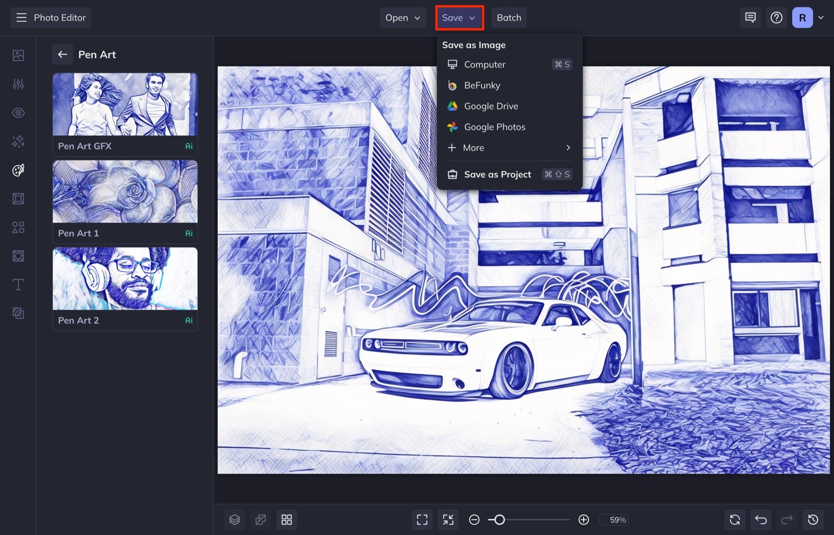The width and height of the screenshot is (834, 535).
Task: Fit the image to screen
Action: click(x=422, y=519)
